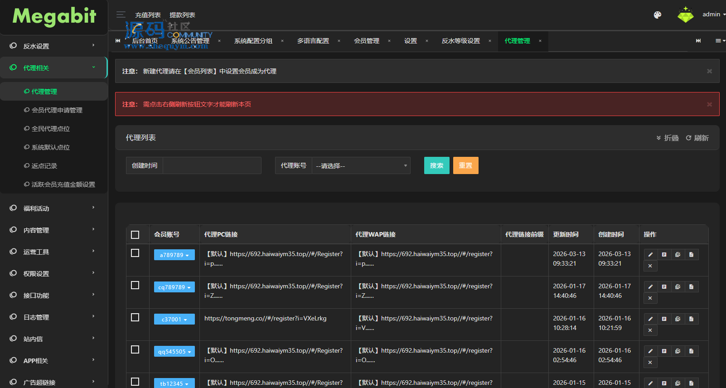Check the select-all checkbox in table header

point(135,235)
